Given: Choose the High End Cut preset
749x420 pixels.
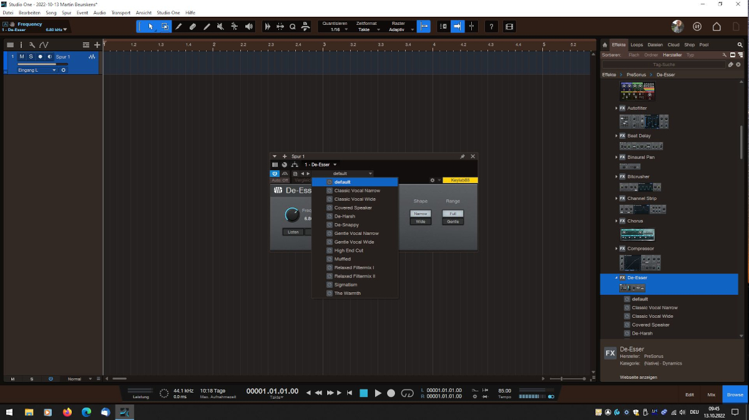Looking at the screenshot, I should [x=355, y=251].
